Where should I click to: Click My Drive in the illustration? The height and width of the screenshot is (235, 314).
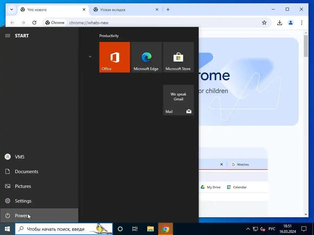(x=211, y=187)
